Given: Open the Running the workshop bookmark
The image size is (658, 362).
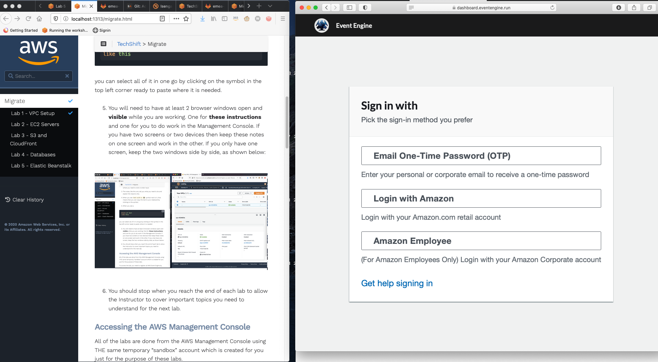Looking at the screenshot, I should [x=65, y=30].
